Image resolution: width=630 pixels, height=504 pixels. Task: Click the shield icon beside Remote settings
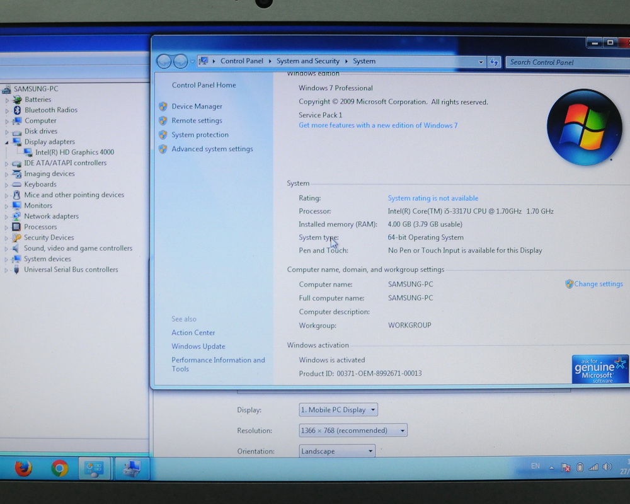point(163,120)
